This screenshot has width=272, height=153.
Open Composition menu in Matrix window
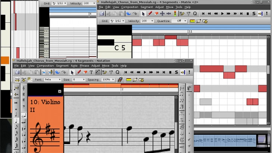click(130, 7)
